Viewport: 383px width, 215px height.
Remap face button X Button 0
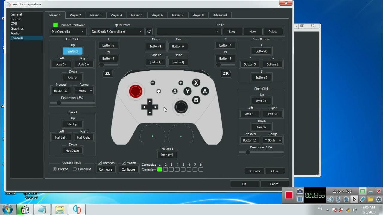point(262,51)
